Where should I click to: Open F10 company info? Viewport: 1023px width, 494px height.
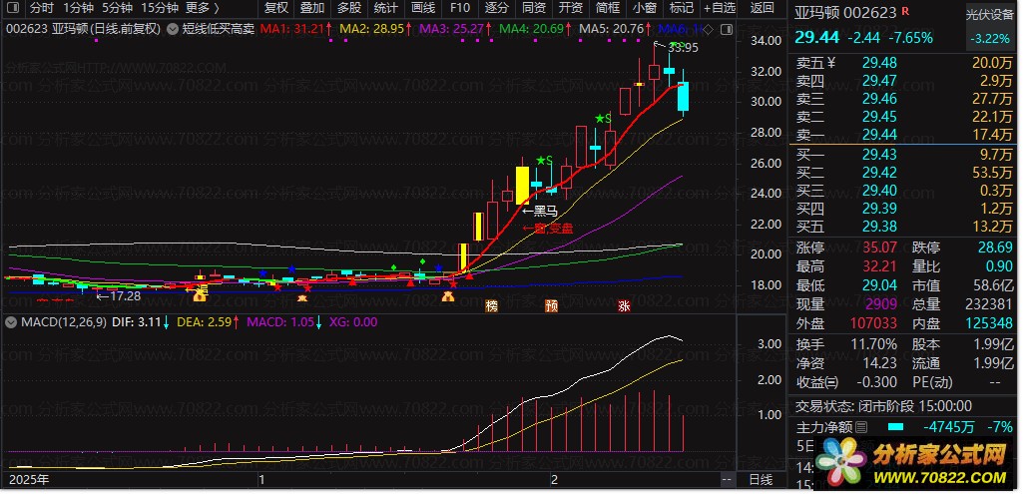click(460, 8)
